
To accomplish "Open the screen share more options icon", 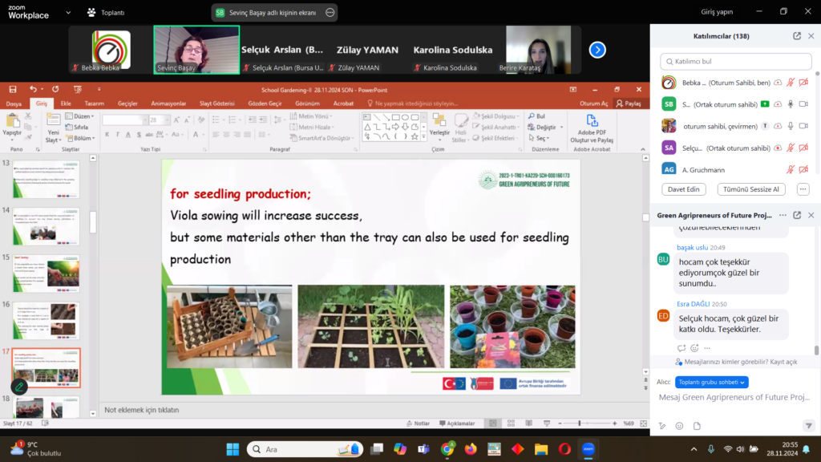I will click(330, 13).
